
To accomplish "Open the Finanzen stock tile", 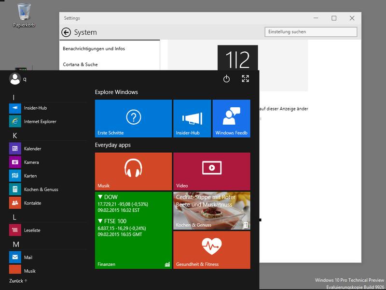I will (x=133, y=231).
